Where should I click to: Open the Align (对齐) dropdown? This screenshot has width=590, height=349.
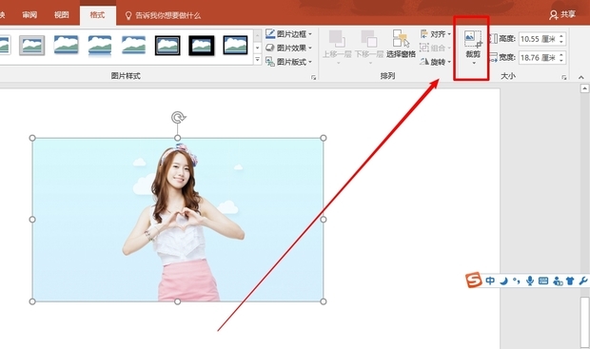(x=435, y=34)
